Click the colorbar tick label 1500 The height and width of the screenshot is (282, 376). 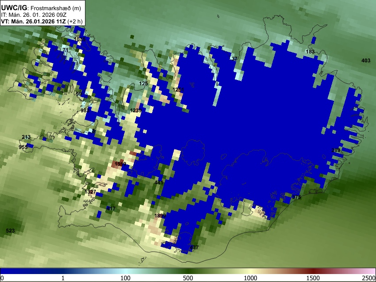[313, 278]
